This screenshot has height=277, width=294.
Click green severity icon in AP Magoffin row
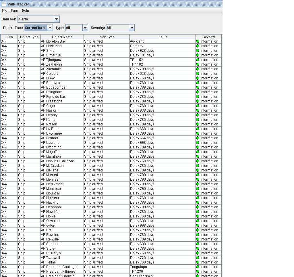tap(198, 152)
